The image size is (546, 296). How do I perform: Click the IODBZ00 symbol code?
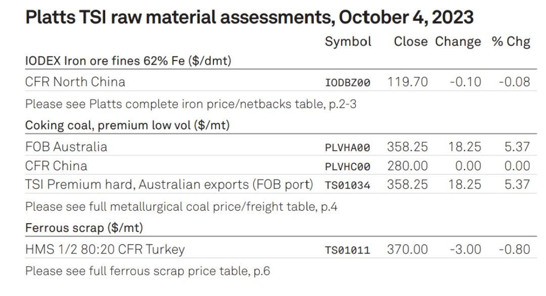point(347,83)
